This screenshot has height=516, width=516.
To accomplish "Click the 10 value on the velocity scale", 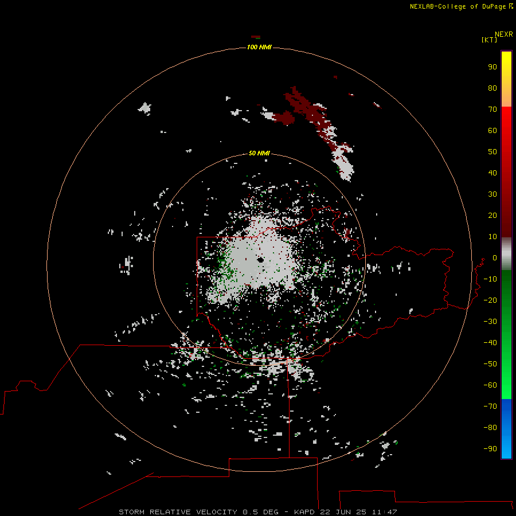I will tap(492, 237).
